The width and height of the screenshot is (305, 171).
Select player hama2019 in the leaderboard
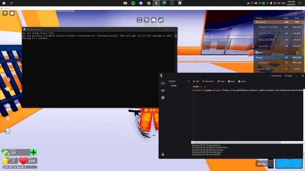click(x=278, y=63)
